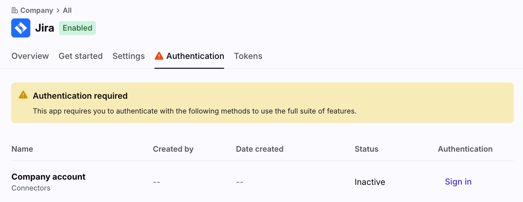
Task: Click the Name column header
Action: pyautogui.click(x=22, y=149)
